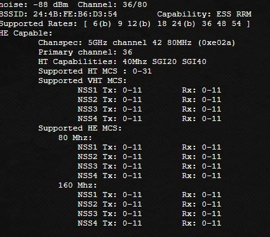270x237 pixels.
Task: Click the Supported VHT MCS heading
Action: pyautogui.click(x=83, y=80)
